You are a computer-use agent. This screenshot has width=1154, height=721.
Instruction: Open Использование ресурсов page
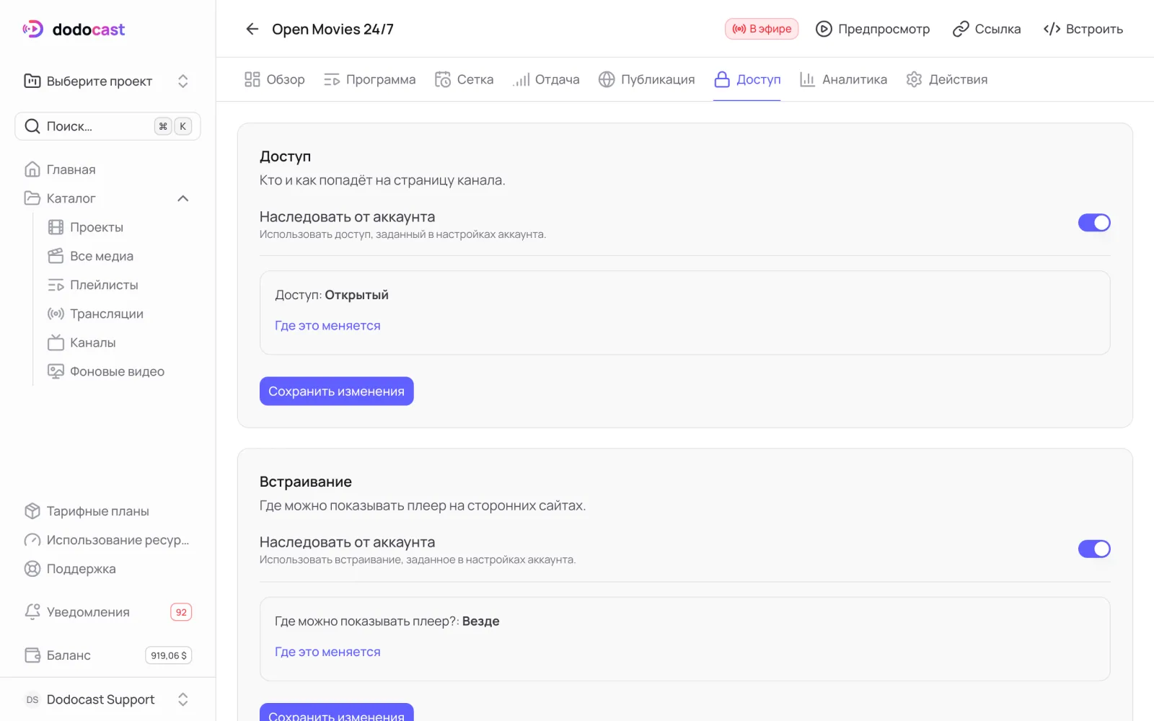pos(107,540)
